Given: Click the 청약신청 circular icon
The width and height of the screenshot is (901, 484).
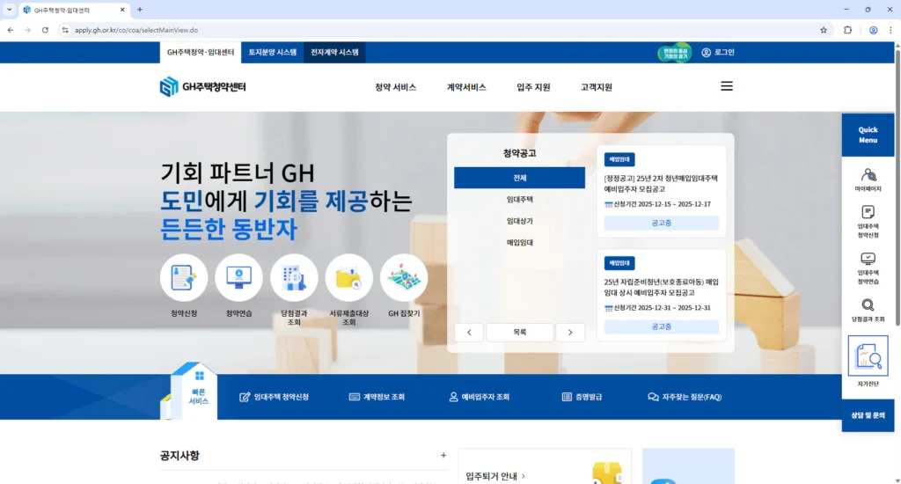Looking at the screenshot, I should [184, 278].
